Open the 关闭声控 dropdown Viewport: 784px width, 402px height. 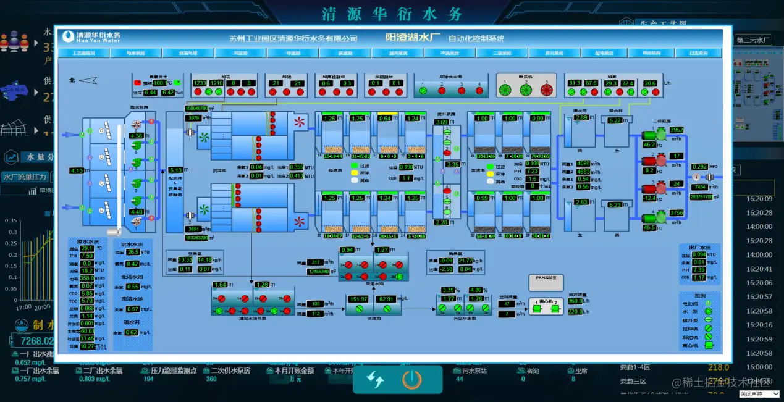[759, 394]
